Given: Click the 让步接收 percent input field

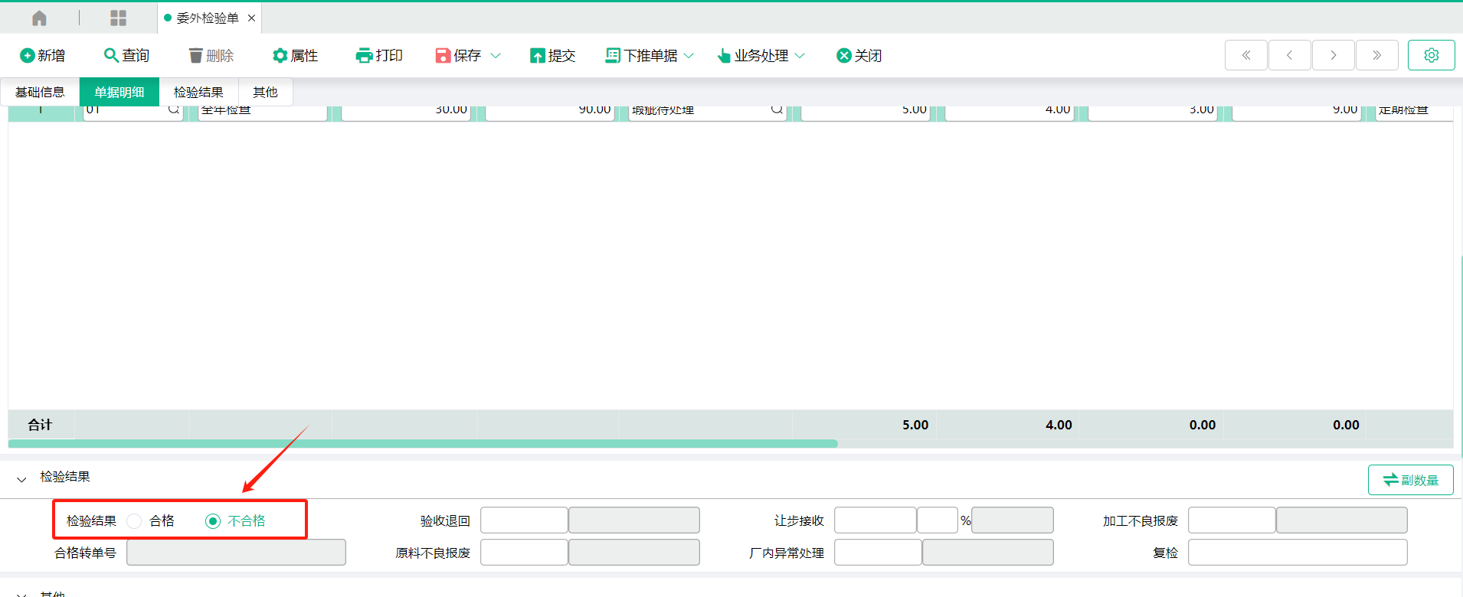Looking at the screenshot, I should [938, 520].
